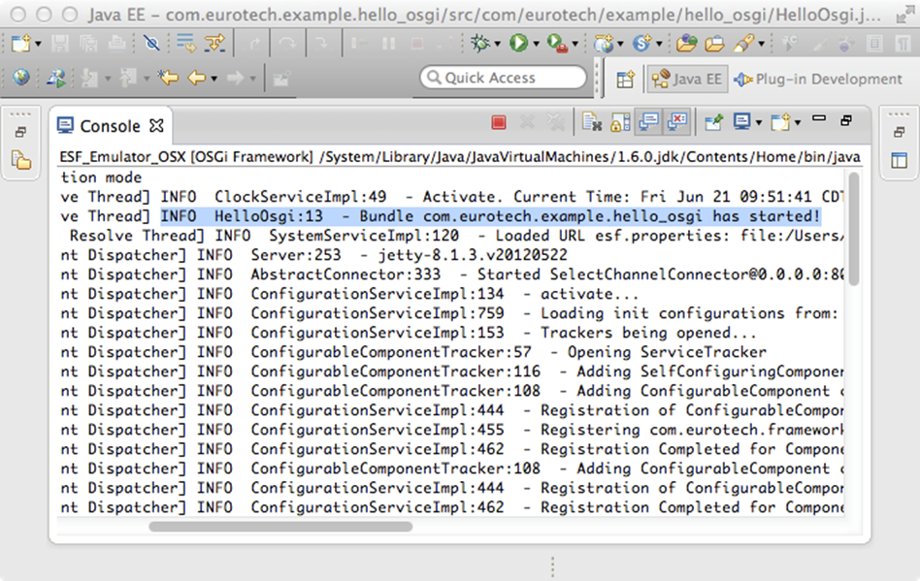Toggle Skip All Breakpoints
This screenshot has height=581, width=920.
pyautogui.click(x=151, y=43)
